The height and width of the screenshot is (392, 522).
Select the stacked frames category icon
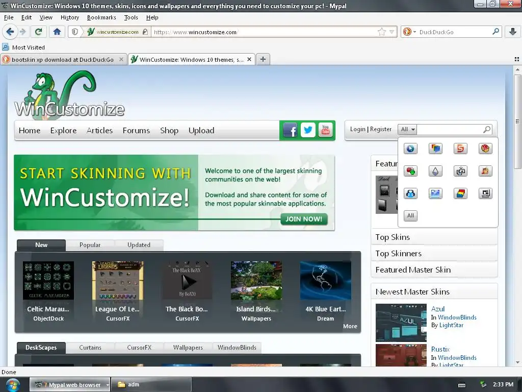460,171
